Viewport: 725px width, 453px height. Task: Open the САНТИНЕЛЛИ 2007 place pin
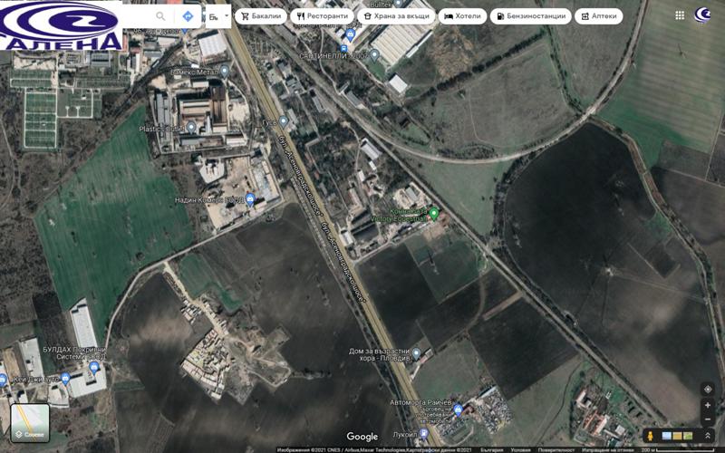point(375,55)
